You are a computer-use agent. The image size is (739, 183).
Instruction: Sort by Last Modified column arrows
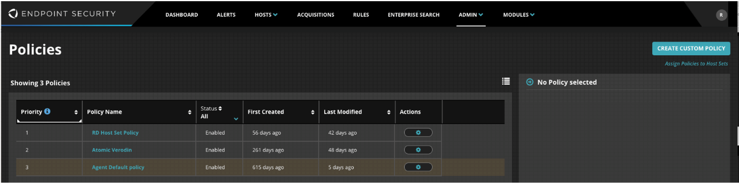389,112
